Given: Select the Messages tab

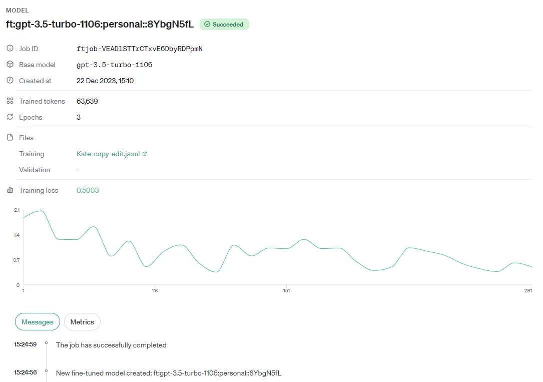Looking at the screenshot, I should (37, 322).
